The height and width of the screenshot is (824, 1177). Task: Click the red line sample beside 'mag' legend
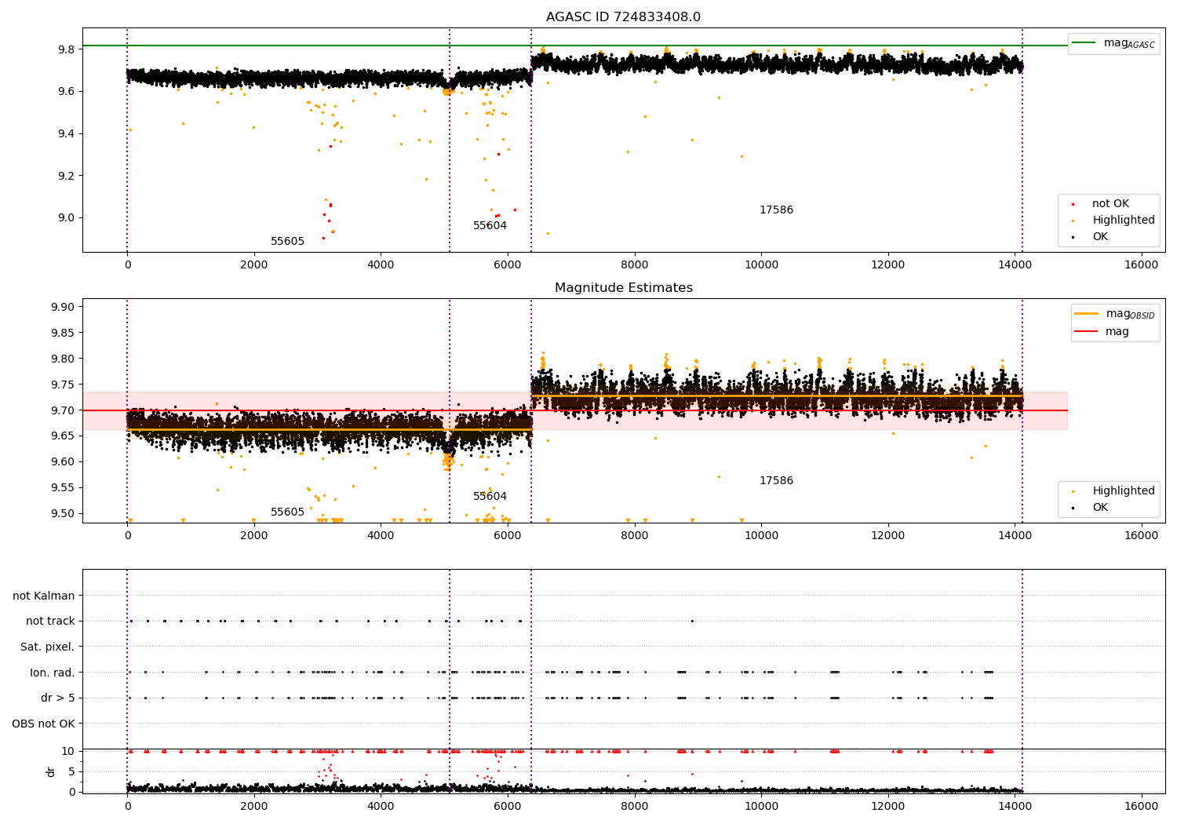(x=1087, y=332)
